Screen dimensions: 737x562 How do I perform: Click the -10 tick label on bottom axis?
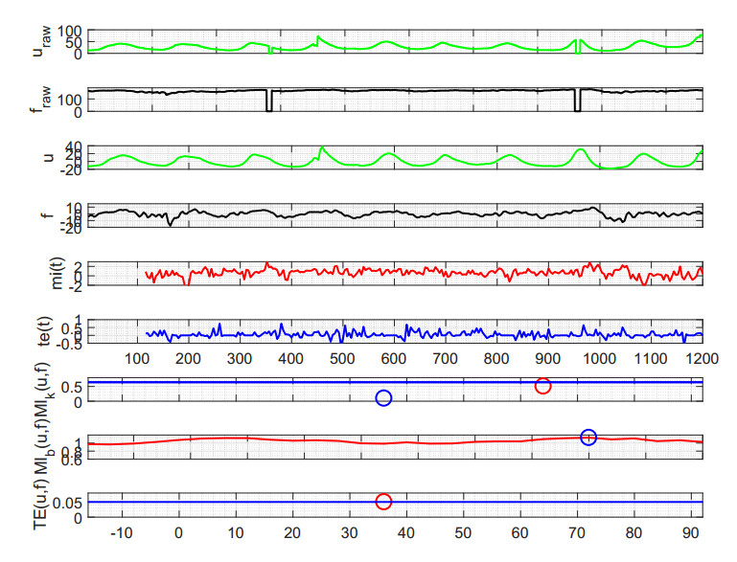click(x=120, y=533)
